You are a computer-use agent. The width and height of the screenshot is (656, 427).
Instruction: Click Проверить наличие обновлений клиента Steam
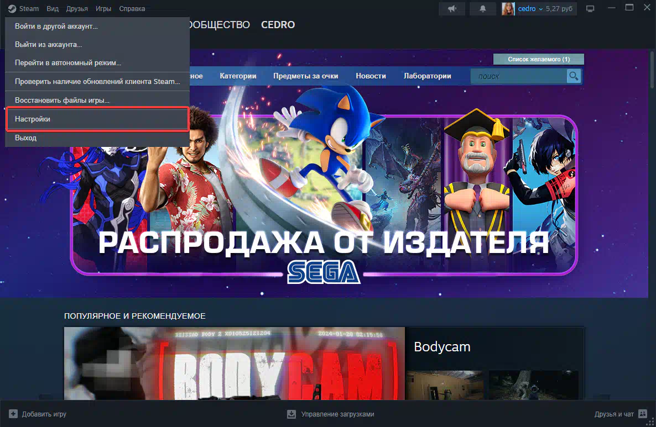(x=97, y=81)
